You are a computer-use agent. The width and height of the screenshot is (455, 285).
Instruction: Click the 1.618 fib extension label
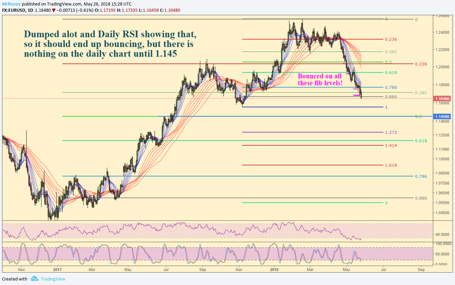point(391,165)
